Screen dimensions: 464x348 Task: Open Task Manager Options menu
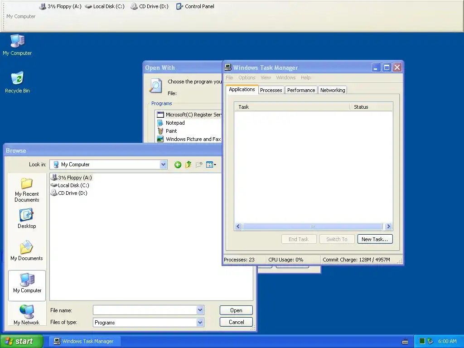click(247, 77)
